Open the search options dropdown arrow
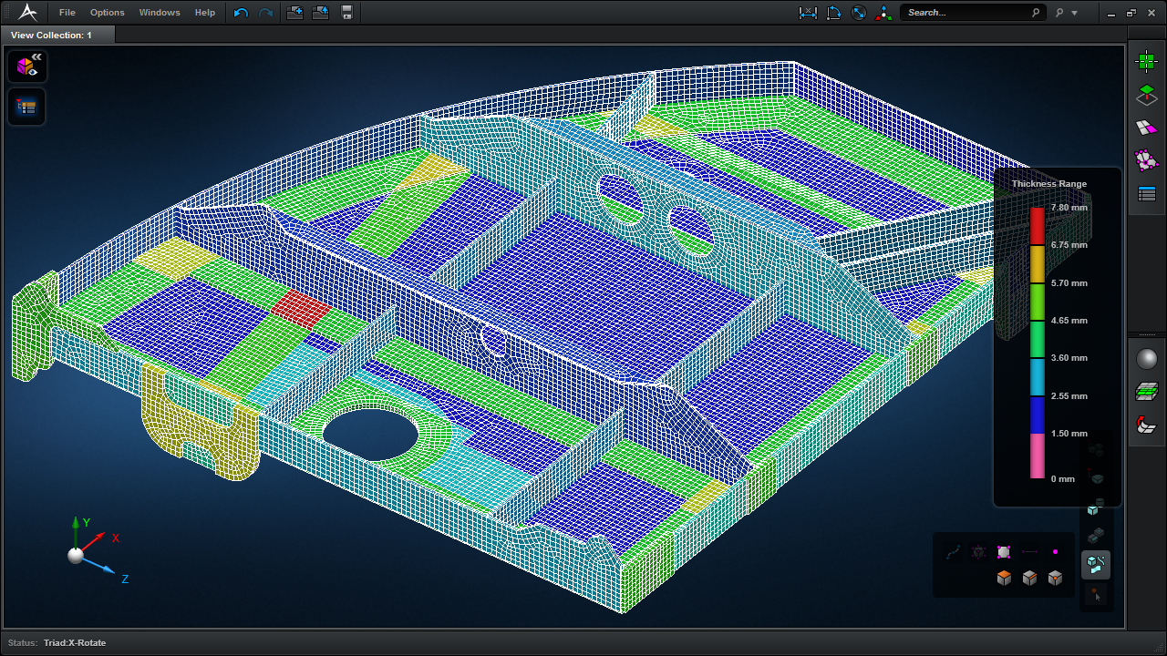1167x656 pixels. [1074, 13]
